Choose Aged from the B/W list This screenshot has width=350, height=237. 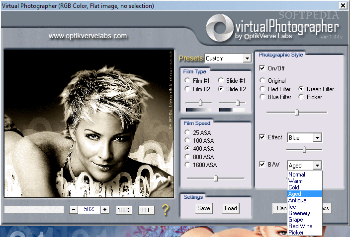(x=305, y=194)
